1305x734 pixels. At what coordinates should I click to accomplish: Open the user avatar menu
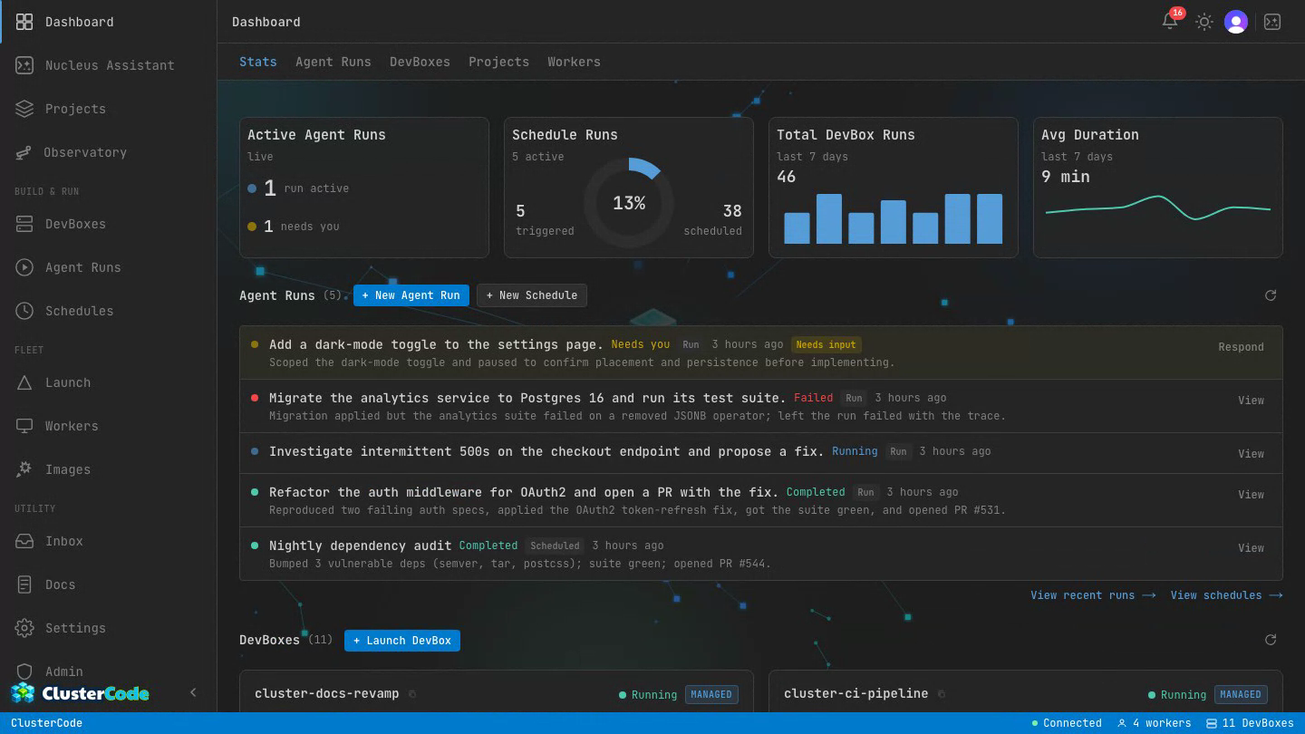pyautogui.click(x=1236, y=22)
